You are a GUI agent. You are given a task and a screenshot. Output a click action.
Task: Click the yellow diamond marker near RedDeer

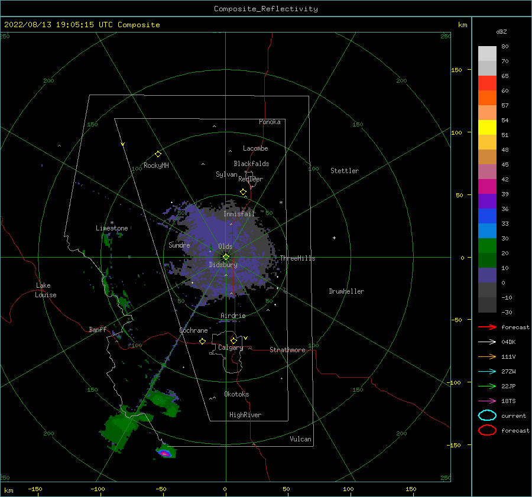[x=243, y=192]
